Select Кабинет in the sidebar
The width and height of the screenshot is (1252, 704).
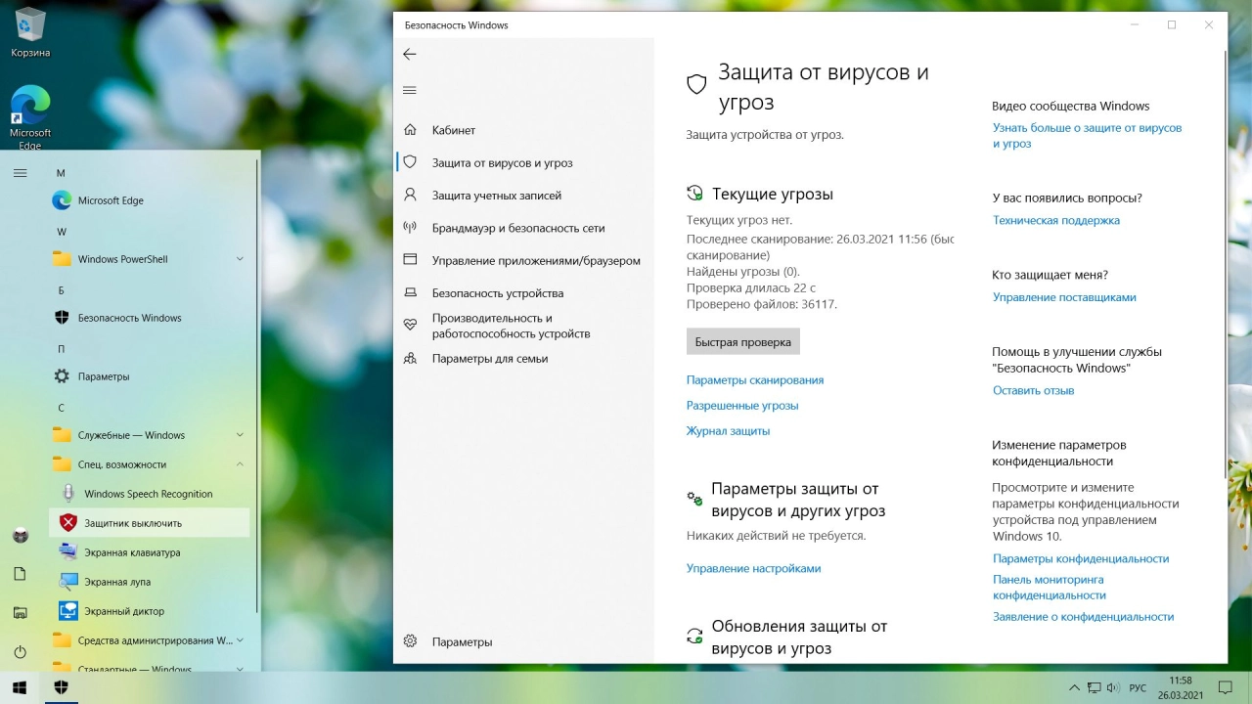tap(523, 130)
